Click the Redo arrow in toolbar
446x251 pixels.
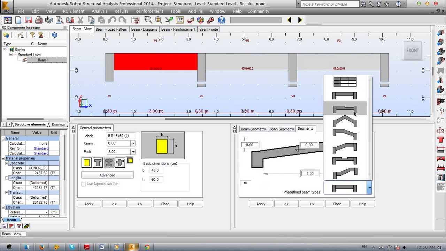(x=122, y=20)
